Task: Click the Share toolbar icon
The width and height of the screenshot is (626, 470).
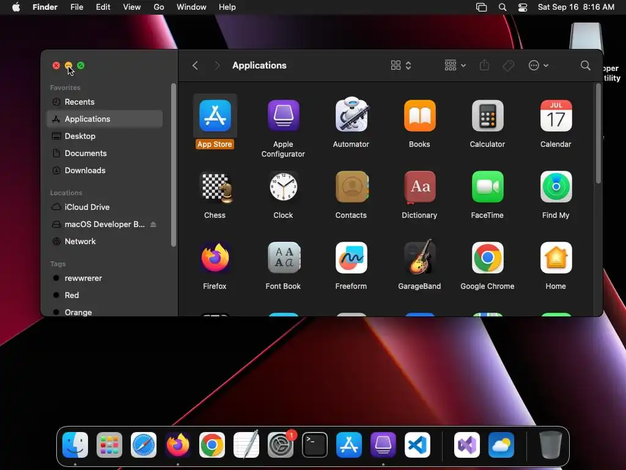Action: pyautogui.click(x=484, y=65)
